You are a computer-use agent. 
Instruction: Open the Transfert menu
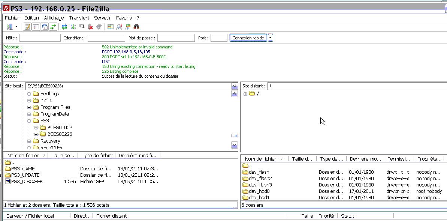coord(79,18)
